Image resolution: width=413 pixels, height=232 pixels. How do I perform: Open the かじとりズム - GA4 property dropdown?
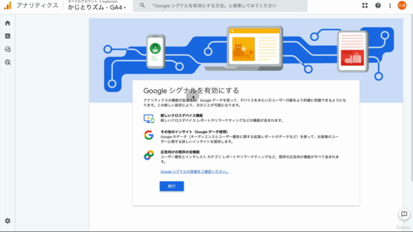pos(97,8)
